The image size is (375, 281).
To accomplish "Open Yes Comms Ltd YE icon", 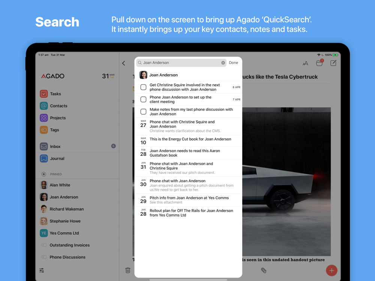I will [x=44, y=233].
